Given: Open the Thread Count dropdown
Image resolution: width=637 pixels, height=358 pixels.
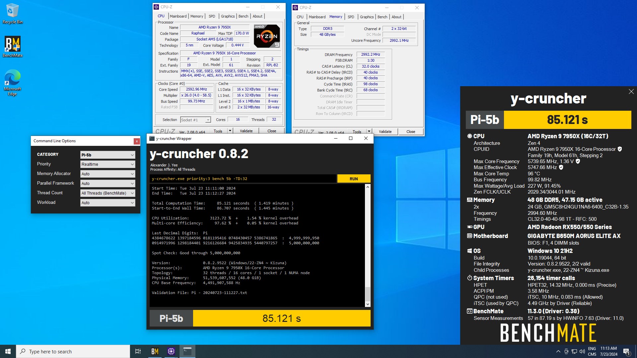Looking at the screenshot, I should click(x=107, y=193).
